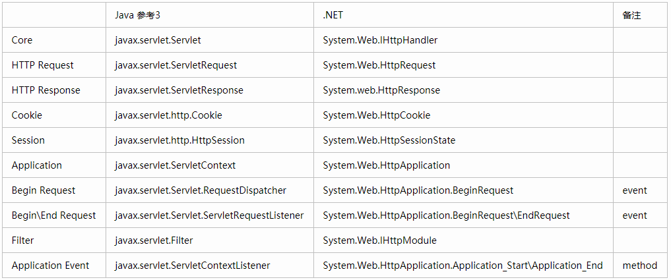671x280 pixels.
Task: Click the 'Filter' row label
Action: [x=54, y=240]
